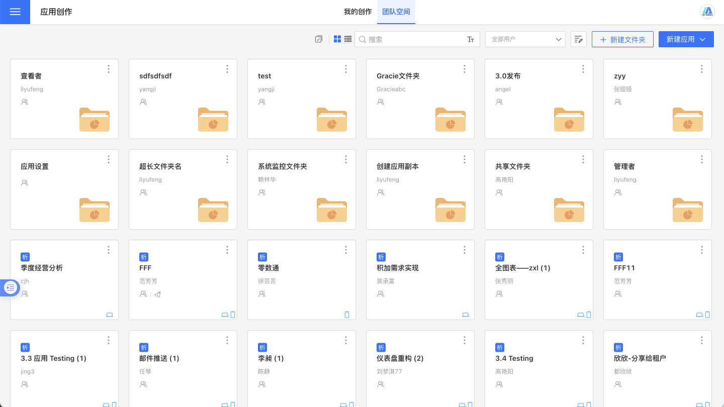The image size is (724, 407).
Task: Open more options for 查看者 folder
Action: click(x=109, y=69)
